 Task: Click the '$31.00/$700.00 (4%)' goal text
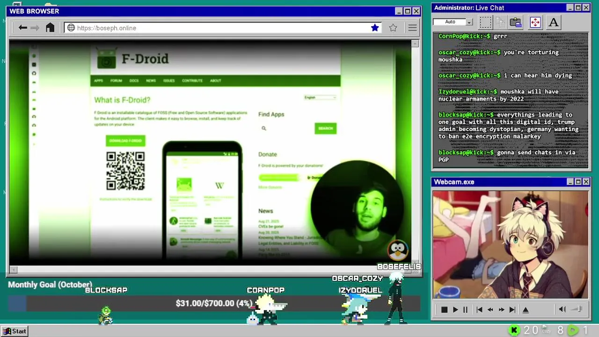214,303
